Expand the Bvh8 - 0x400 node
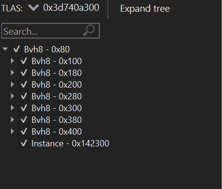Screen dimensions: 222x189 [12, 131]
